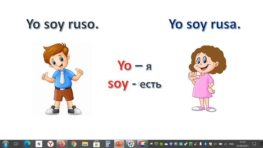Viewport: 263px width, 148px height.
Task: Open the OneDrive cloud tray icon
Action: pyautogui.click(x=166, y=144)
